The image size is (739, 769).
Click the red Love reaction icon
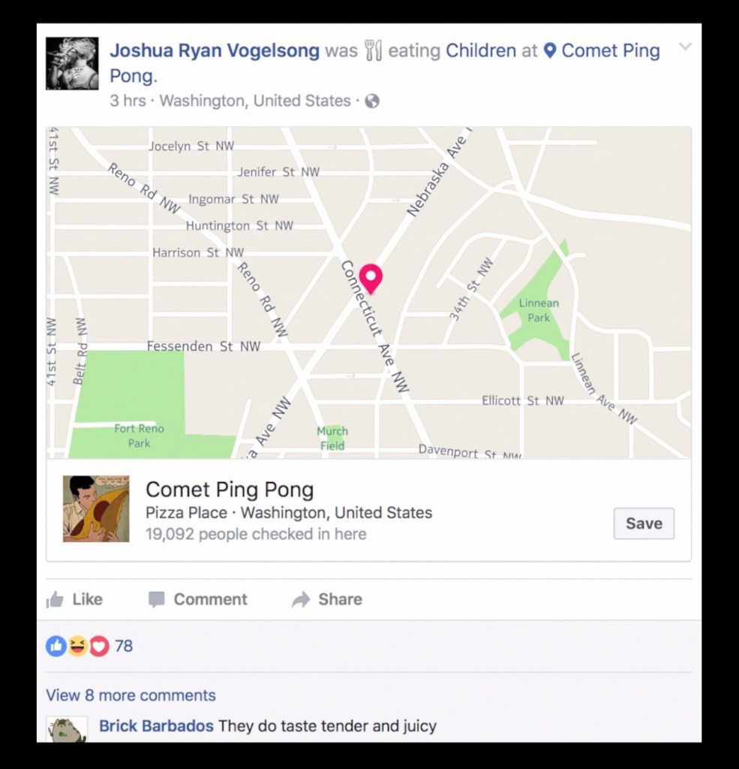99,646
